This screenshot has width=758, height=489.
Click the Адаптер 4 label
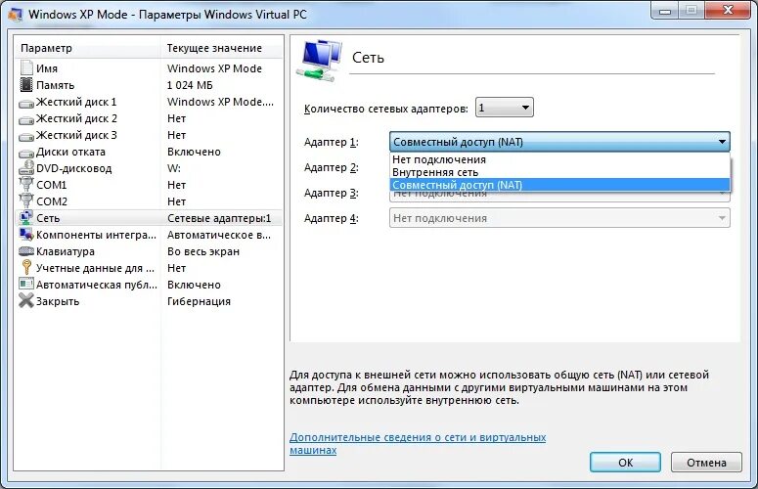point(332,218)
